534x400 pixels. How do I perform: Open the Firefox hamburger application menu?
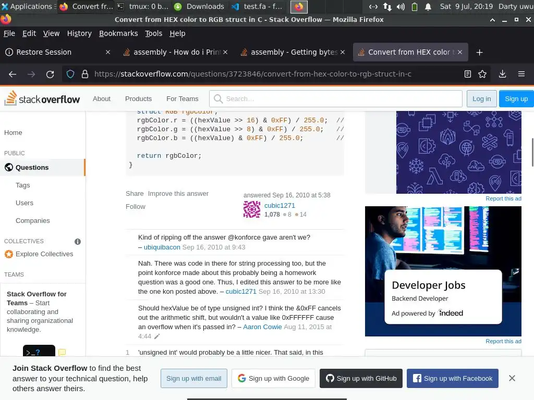tap(521, 74)
